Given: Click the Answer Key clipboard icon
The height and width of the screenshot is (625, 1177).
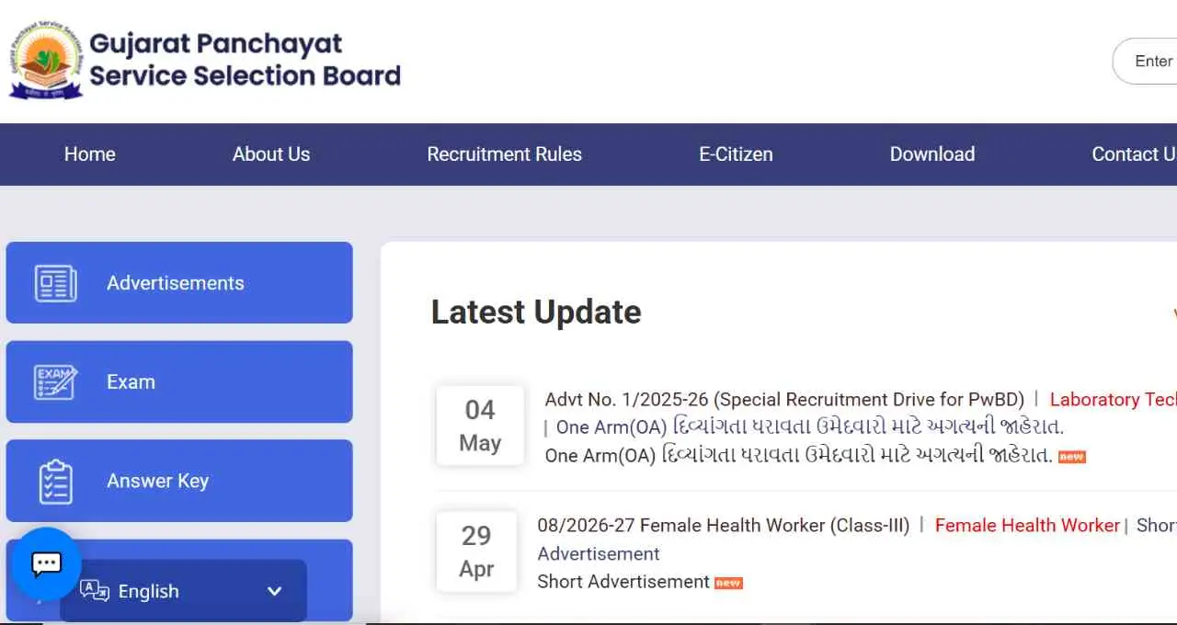Looking at the screenshot, I should click(x=56, y=481).
